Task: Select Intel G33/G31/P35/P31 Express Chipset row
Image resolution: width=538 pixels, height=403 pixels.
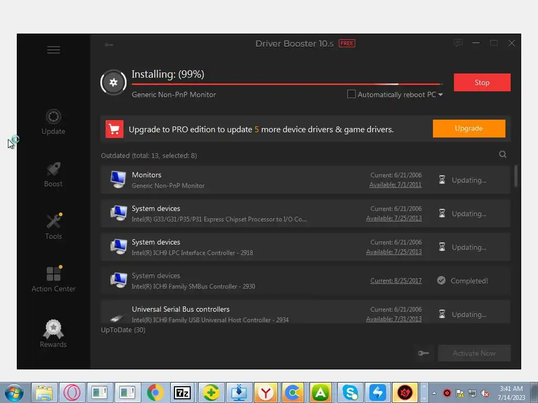Action: [x=306, y=214]
